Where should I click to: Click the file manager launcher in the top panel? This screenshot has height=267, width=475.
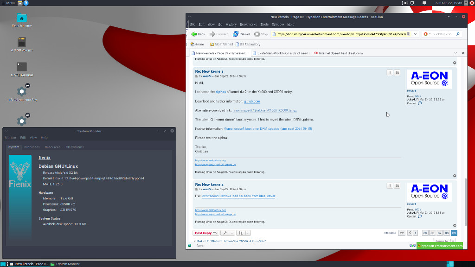pyautogui.click(x=20, y=3)
